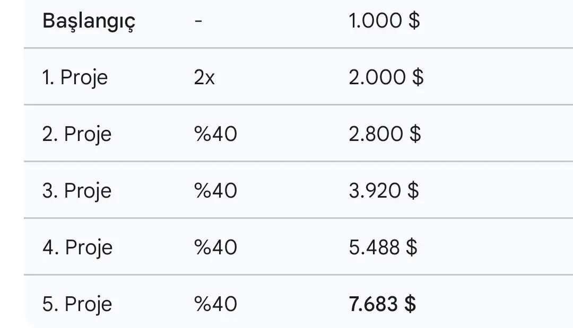Click the 2x multiplier cell

204,77
